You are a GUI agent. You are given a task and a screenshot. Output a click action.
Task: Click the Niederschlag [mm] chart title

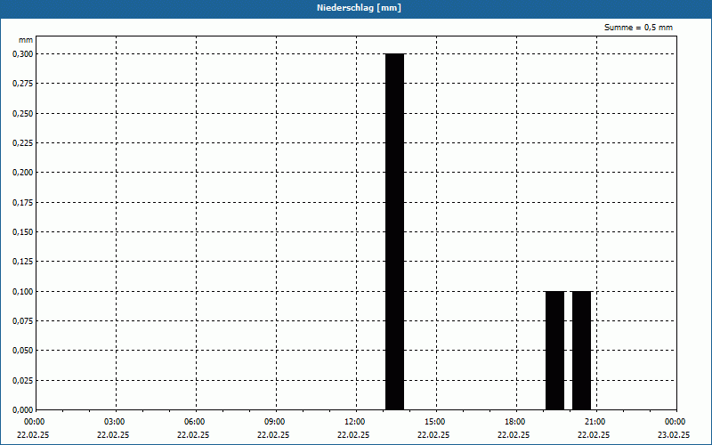point(359,8)
